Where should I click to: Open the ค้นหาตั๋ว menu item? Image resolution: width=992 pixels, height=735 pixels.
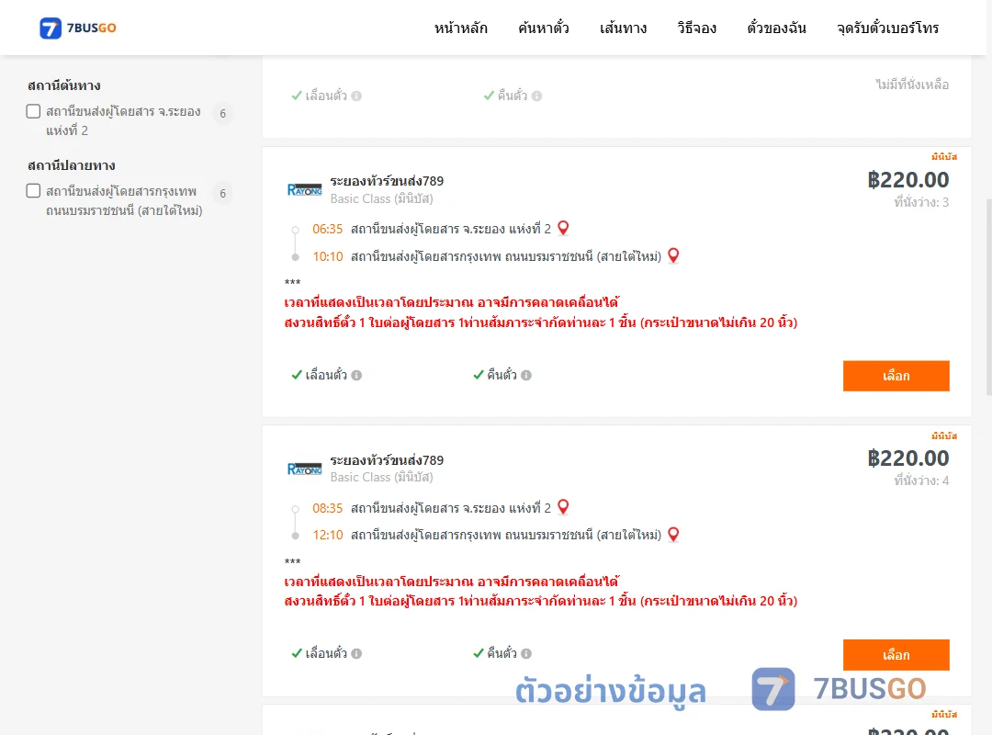(x=544, y=28)
